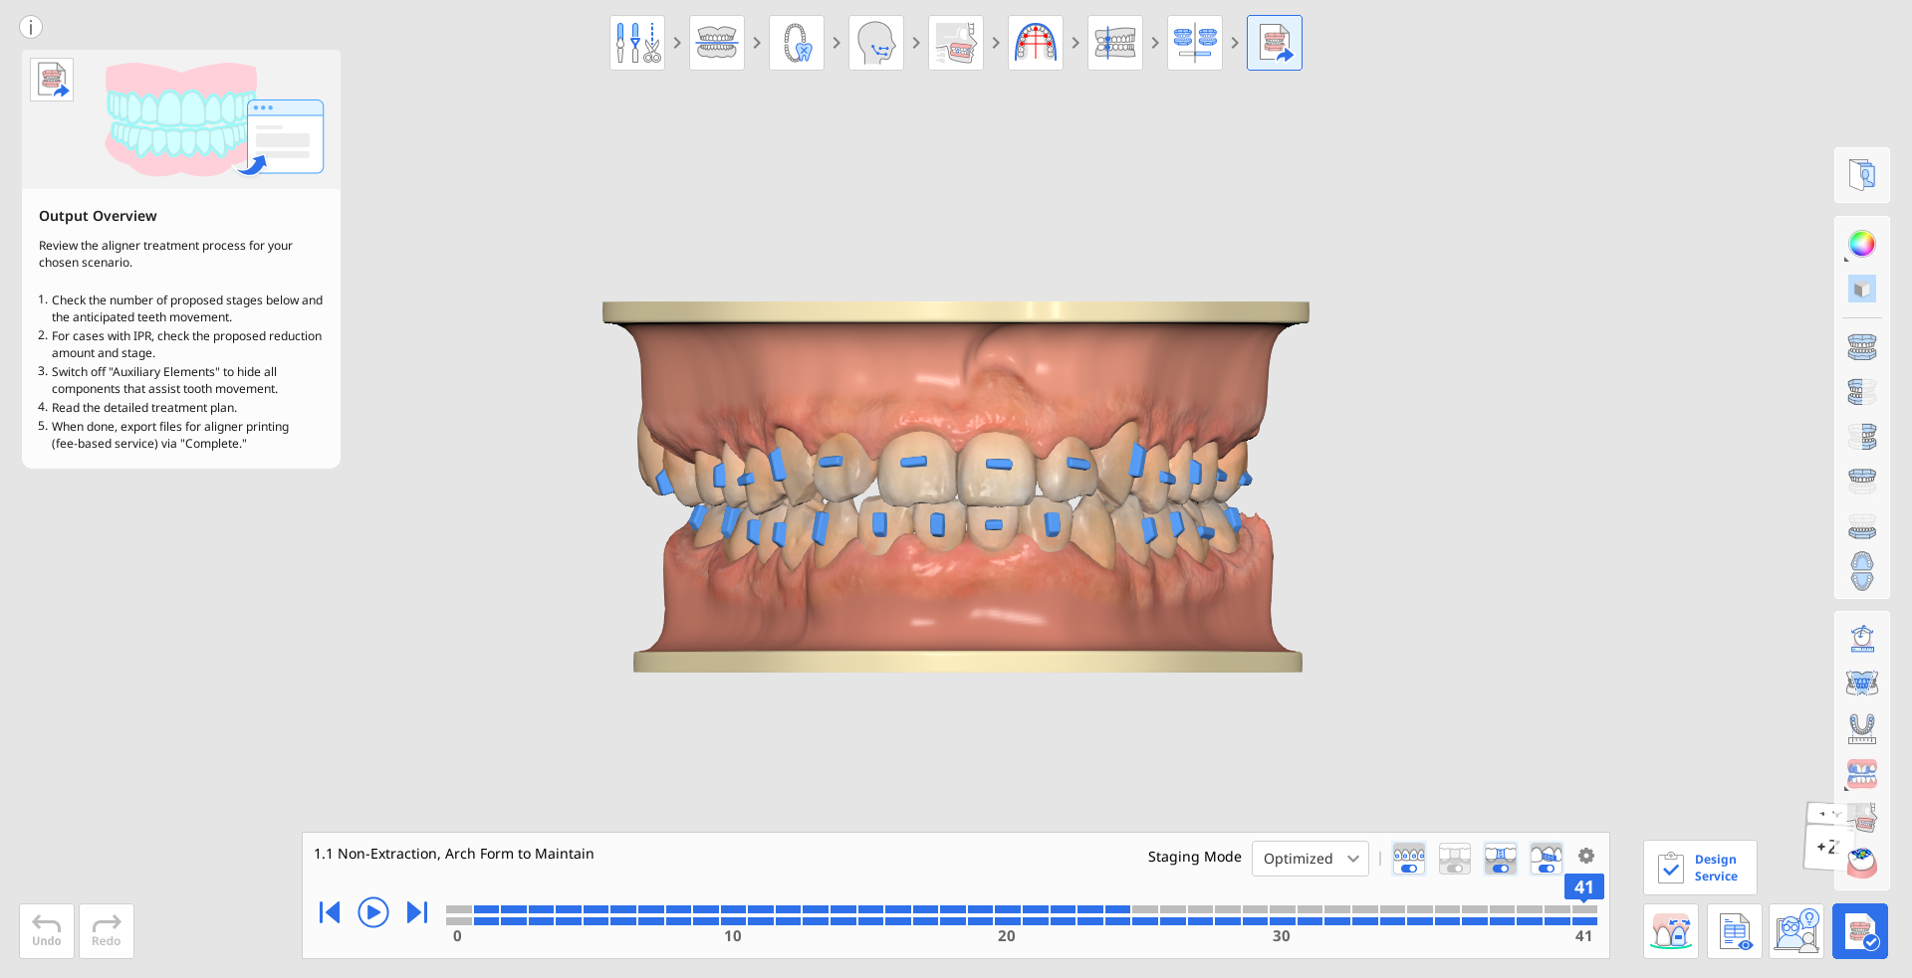The image size is (1912, 978).
Task: Click the Design Service button
Action: pyautogui.click(x=1700, y=868)
